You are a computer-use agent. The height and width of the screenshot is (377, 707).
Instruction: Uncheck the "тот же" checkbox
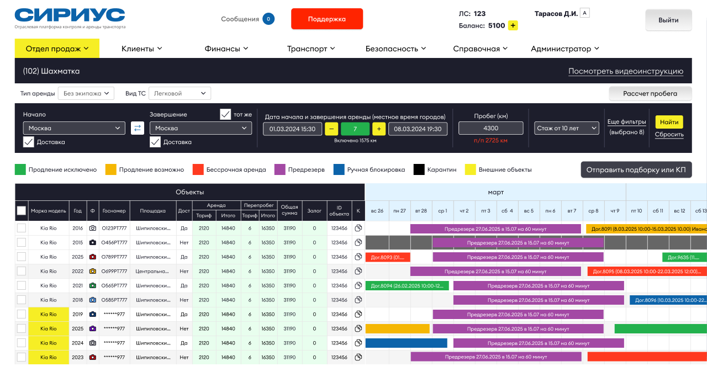coord(225,114)
